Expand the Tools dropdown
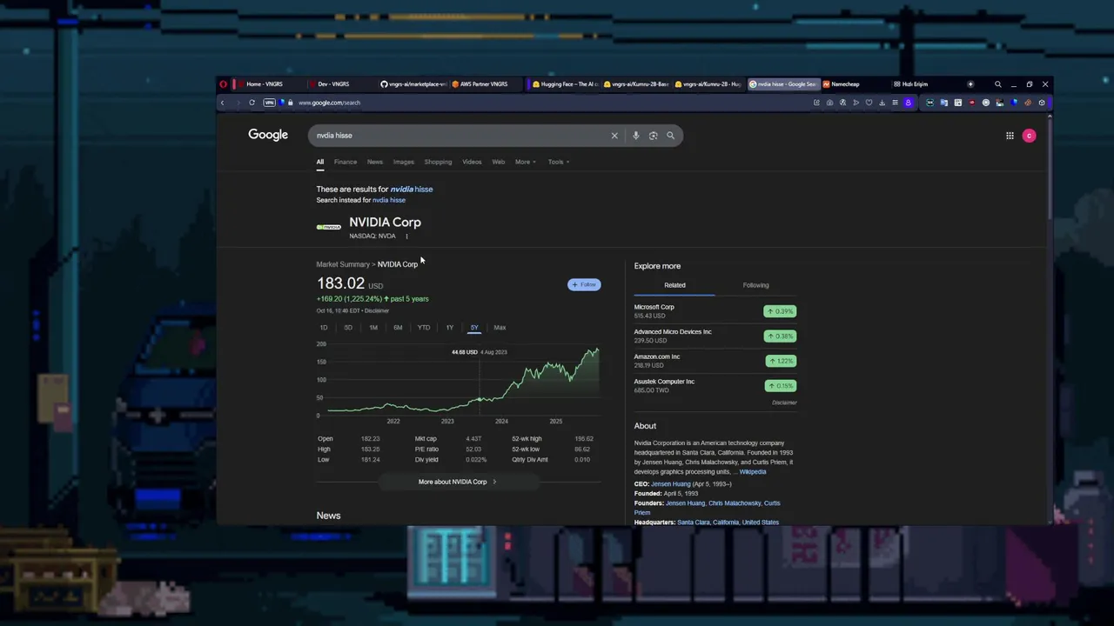Screen dimensions: 1114x626 point(559,162)
